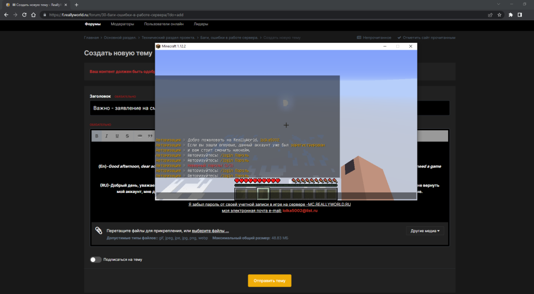
Task: Click 'Добро пожаловать на ReallyWorld' chat line
Action: click(233, 140)
